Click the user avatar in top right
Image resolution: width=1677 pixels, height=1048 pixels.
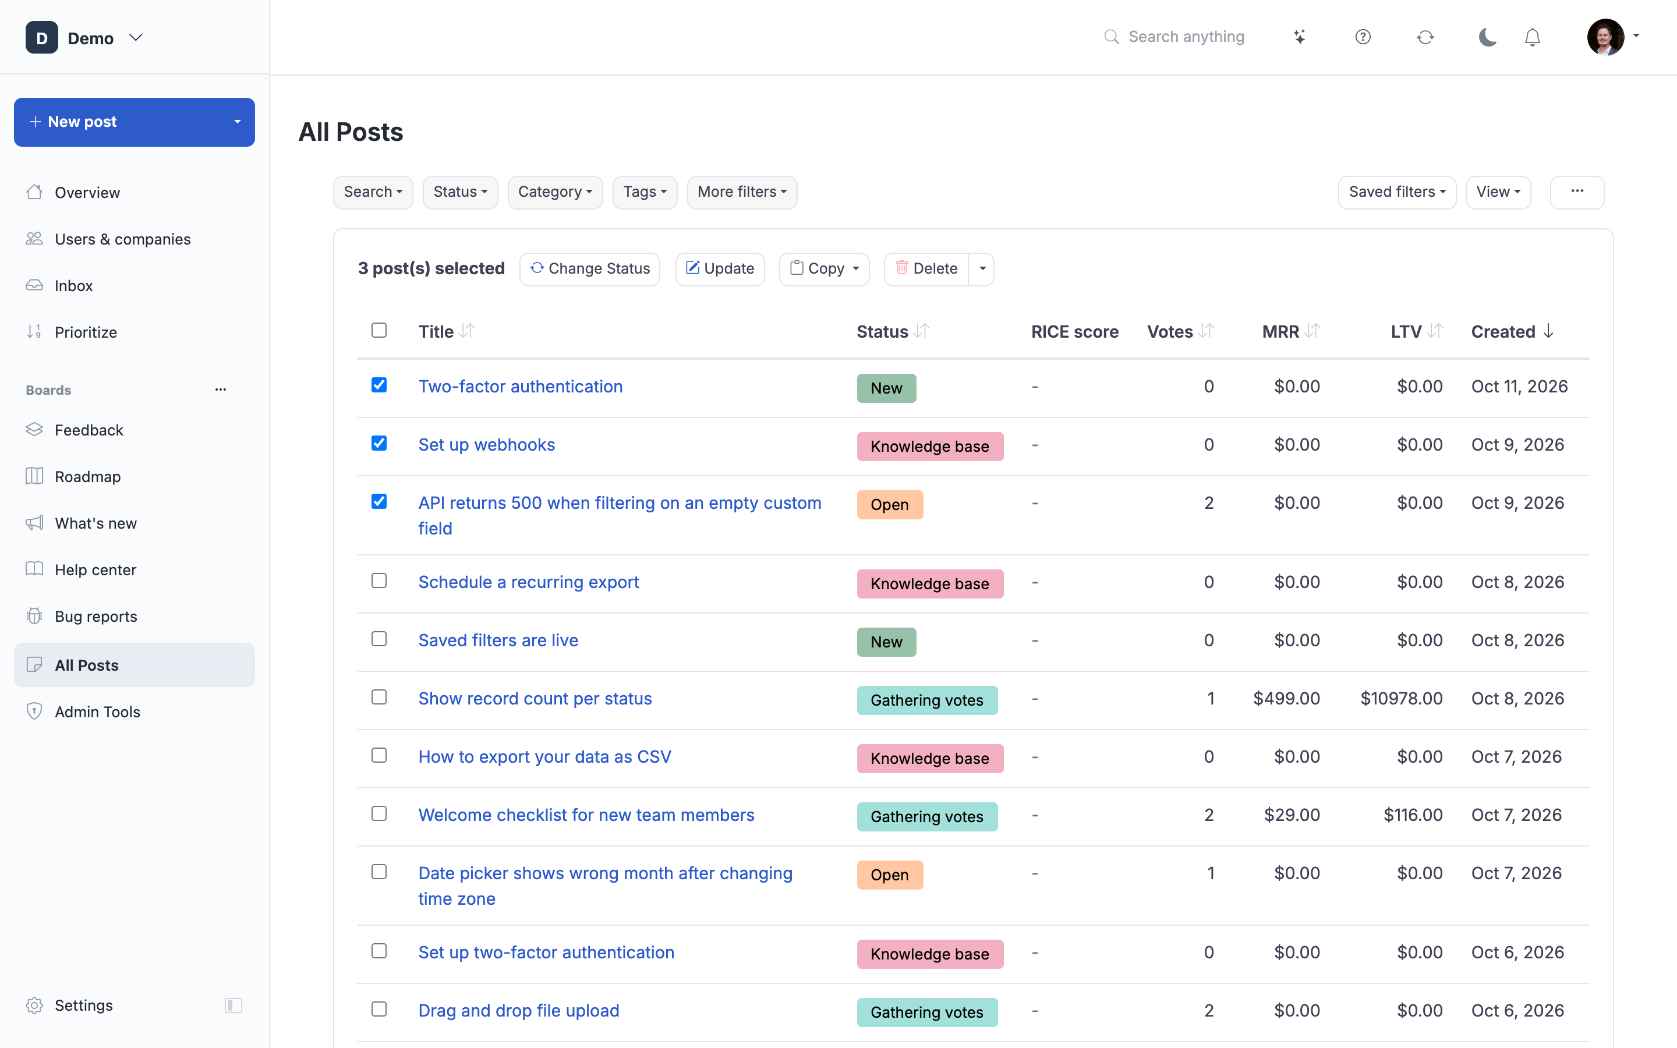pyautogui.click(x=1605, y=37)
